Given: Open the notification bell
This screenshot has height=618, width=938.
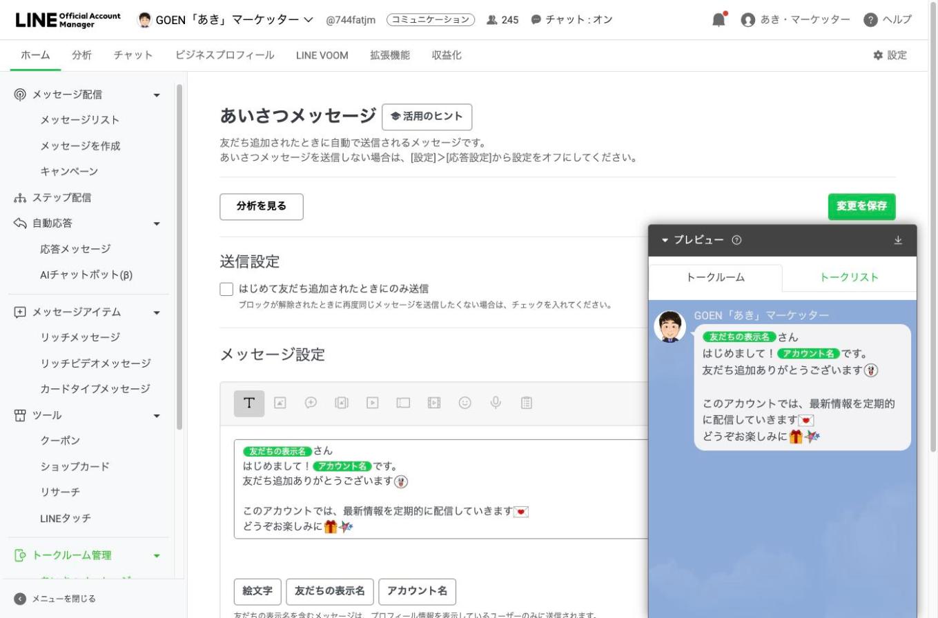Looking at the screenshot, I should (719, 19).
